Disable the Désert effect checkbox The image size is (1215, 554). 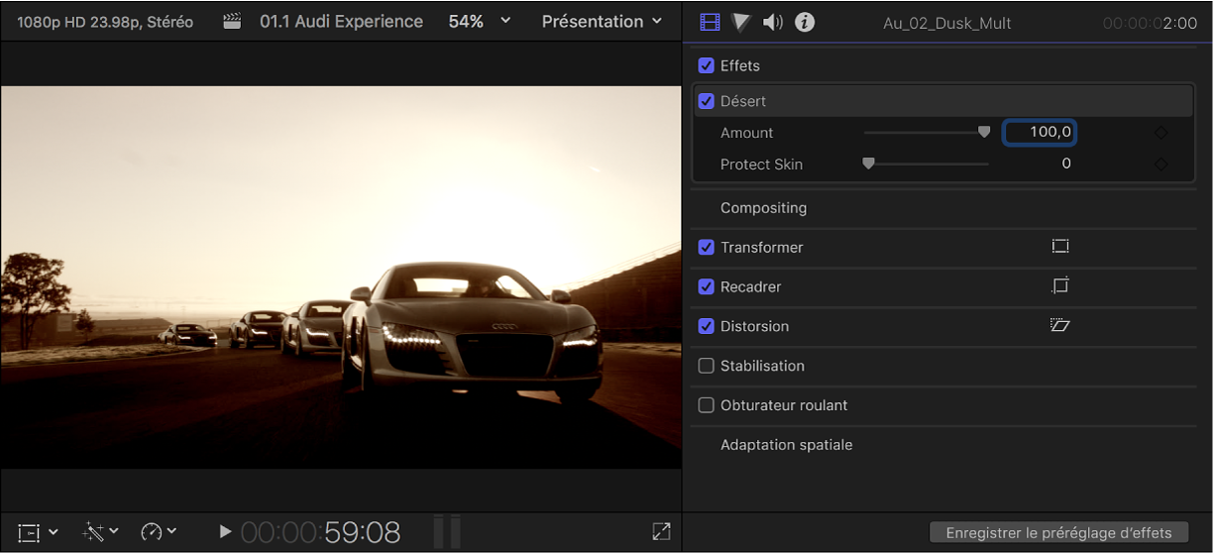click(x=707, y=101)
